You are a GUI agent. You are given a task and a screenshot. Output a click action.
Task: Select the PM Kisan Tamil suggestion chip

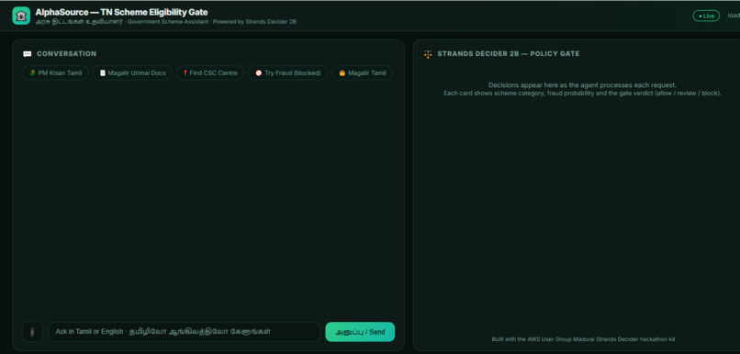click(55, 73)
